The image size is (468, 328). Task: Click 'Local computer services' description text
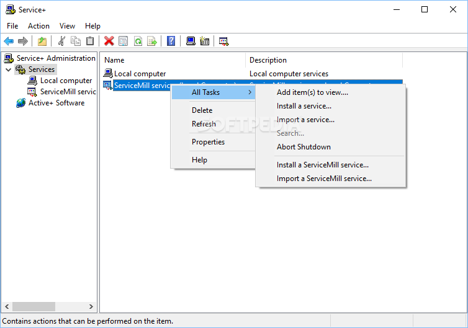[289, 74]
